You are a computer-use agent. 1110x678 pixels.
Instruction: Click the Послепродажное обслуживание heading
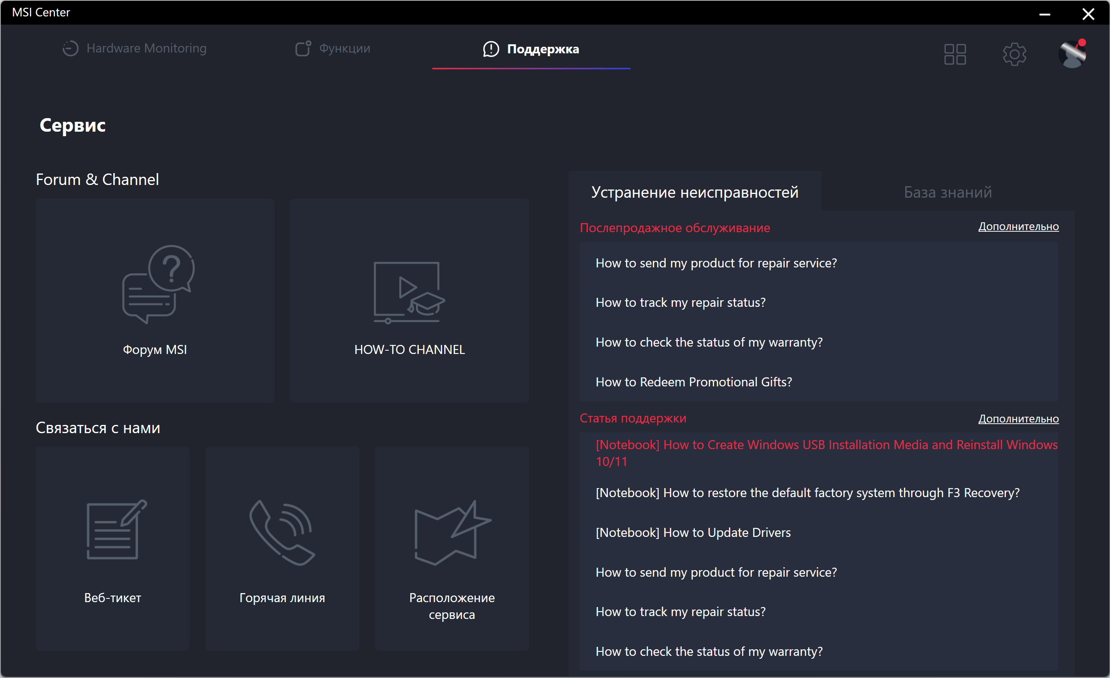[675, 228]
